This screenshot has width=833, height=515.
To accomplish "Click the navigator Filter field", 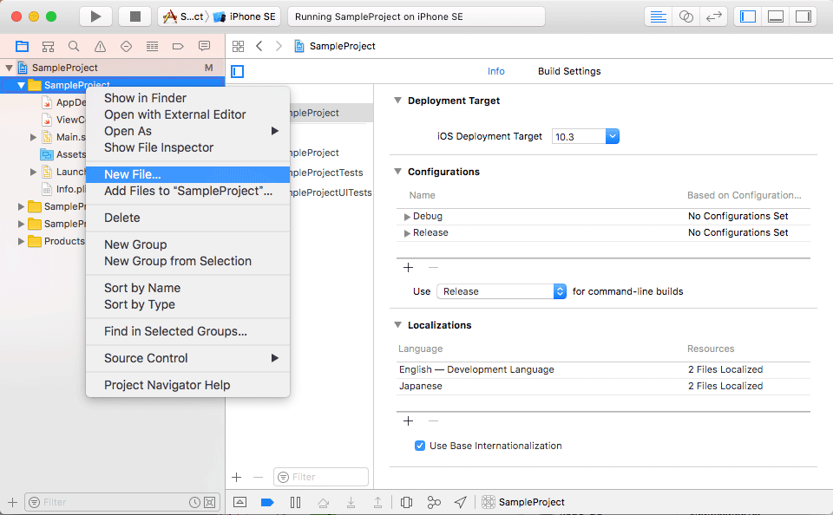I will [x=121, y=502].
